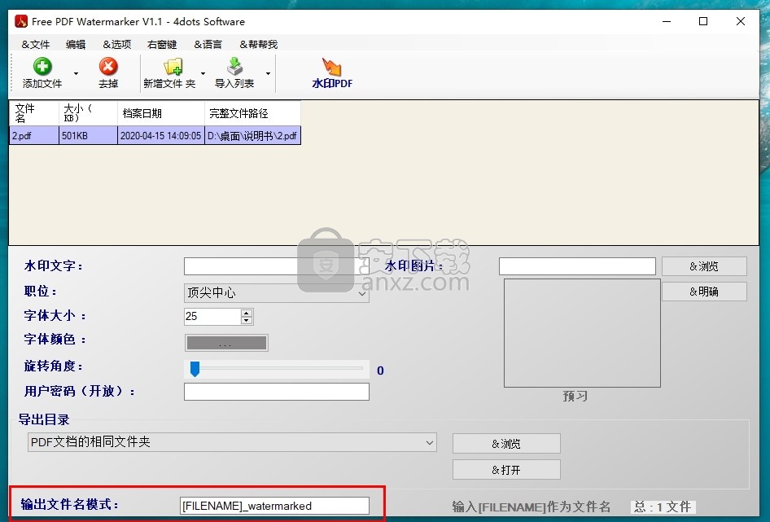Expand the 新增文件夹 dropdown arrow

(x=203, y=74)
